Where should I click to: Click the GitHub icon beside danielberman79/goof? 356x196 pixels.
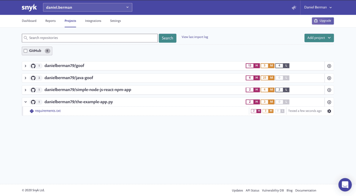pos(33,66)
